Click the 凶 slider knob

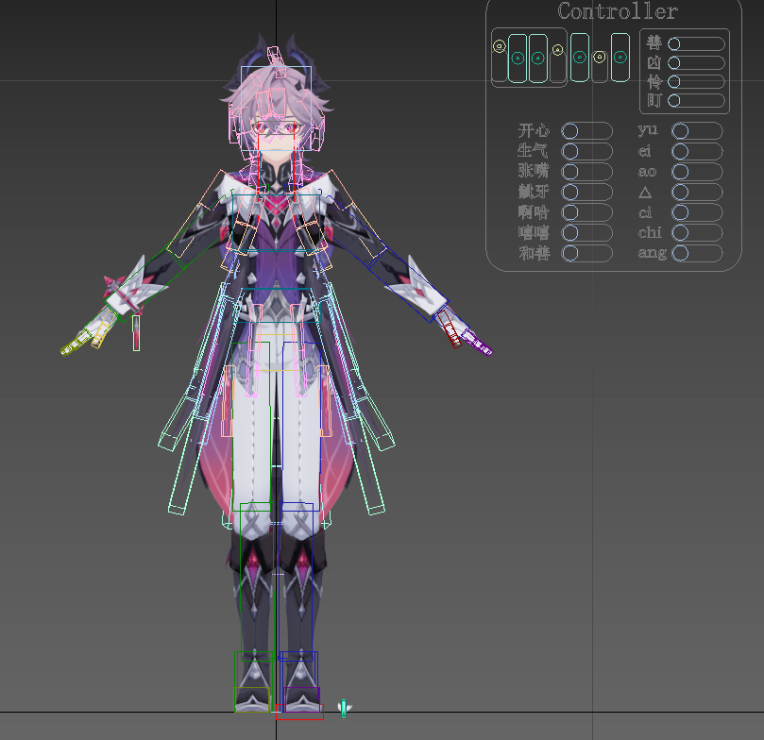coord(674,63)
